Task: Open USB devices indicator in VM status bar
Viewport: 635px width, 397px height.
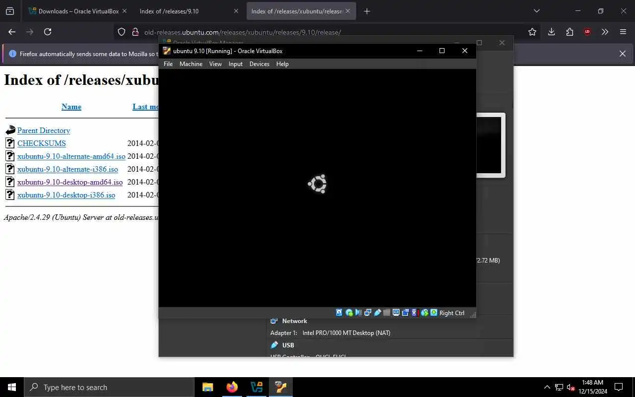Action: tap(378, 313)
